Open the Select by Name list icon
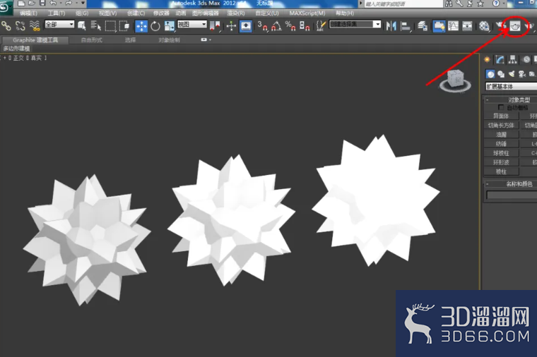 [x=95, y=25]
